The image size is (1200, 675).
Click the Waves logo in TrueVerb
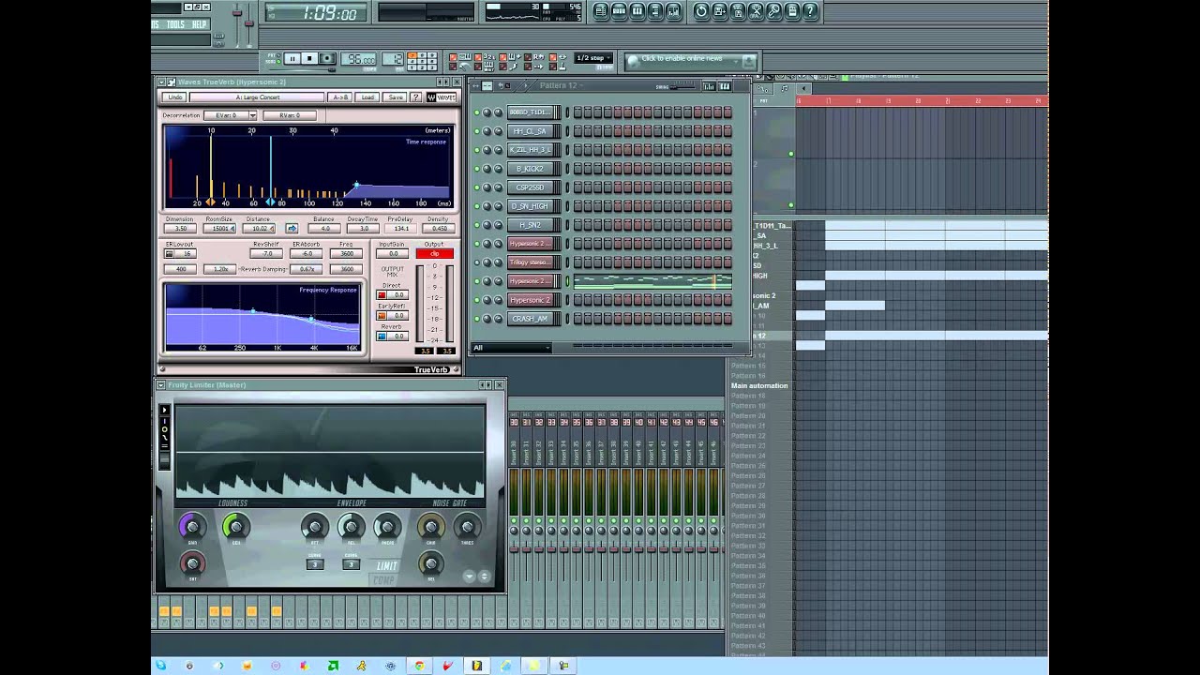point(442,97)
